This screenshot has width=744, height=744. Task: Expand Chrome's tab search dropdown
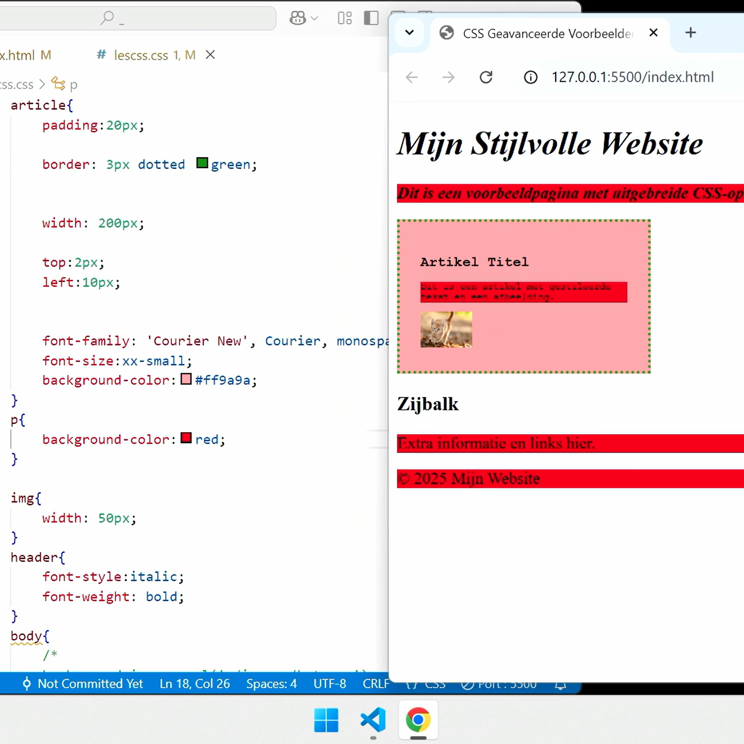pos(409,33)
